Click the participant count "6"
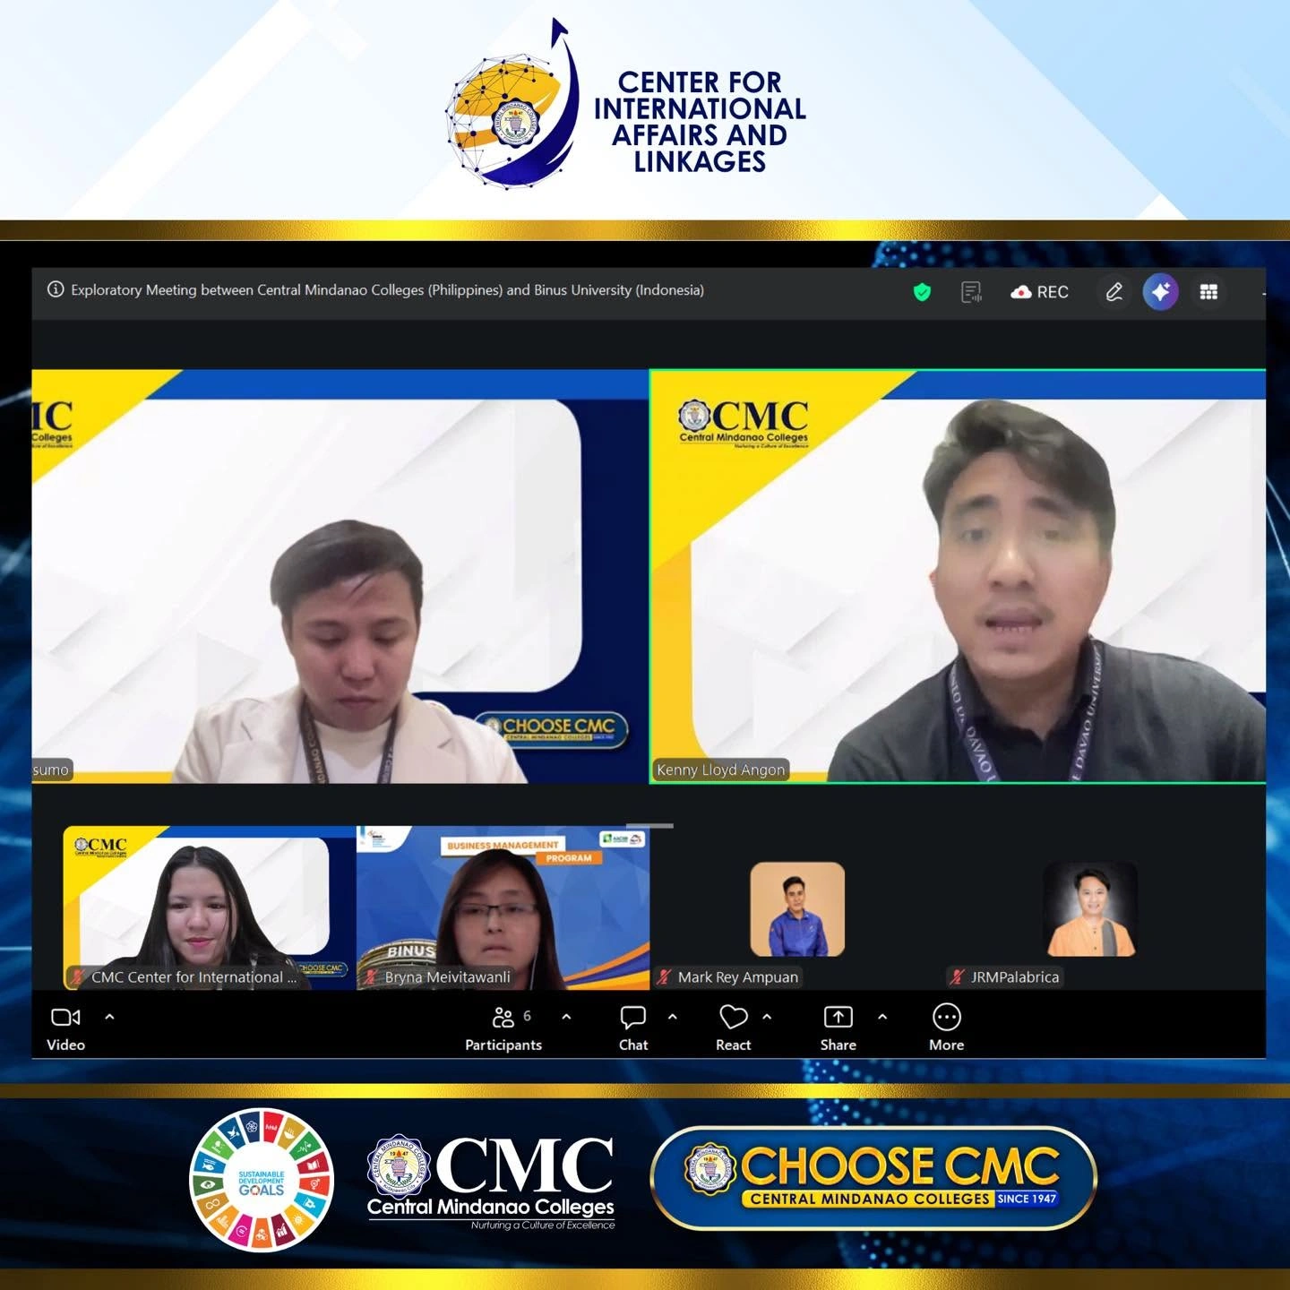 527,1015
